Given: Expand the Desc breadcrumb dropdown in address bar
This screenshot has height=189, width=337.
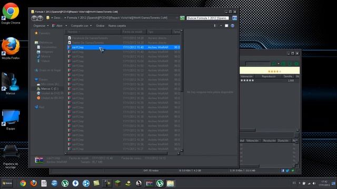Looking at the screenshot, I should [65, 18].
